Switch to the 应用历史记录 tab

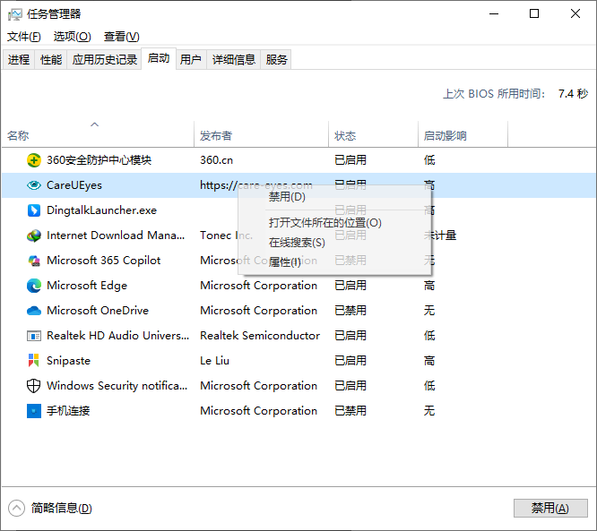pyautogui.click(x=104, y=59)
